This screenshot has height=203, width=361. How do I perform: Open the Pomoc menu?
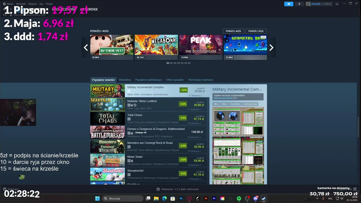pyautogui.click(x=49, y=4)
